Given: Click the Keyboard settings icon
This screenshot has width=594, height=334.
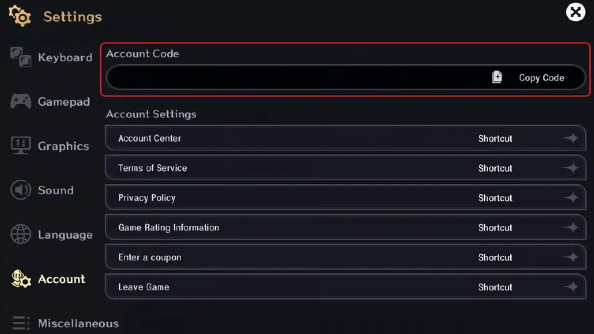Looking at the screenshot, I should tap(20, 57).
